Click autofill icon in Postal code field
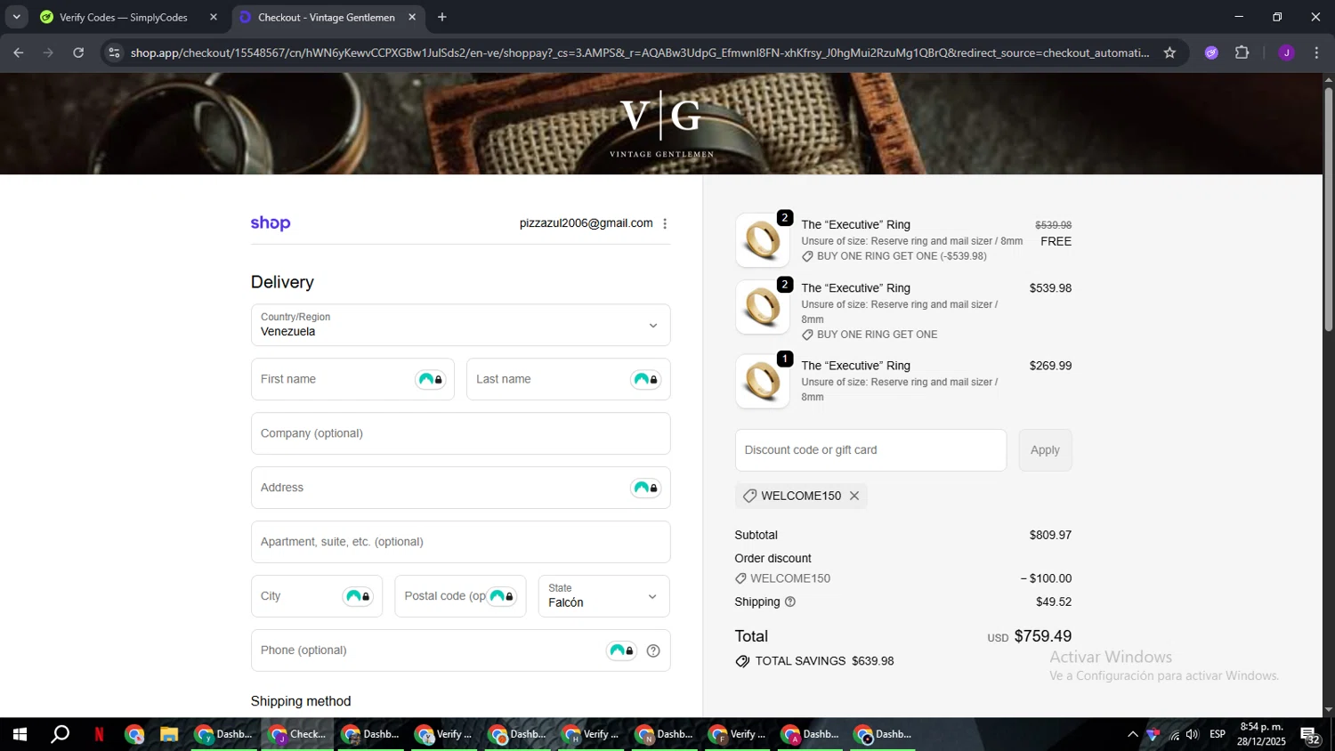This screenshot has width=1335, height=751. click(x=502, y=596)
